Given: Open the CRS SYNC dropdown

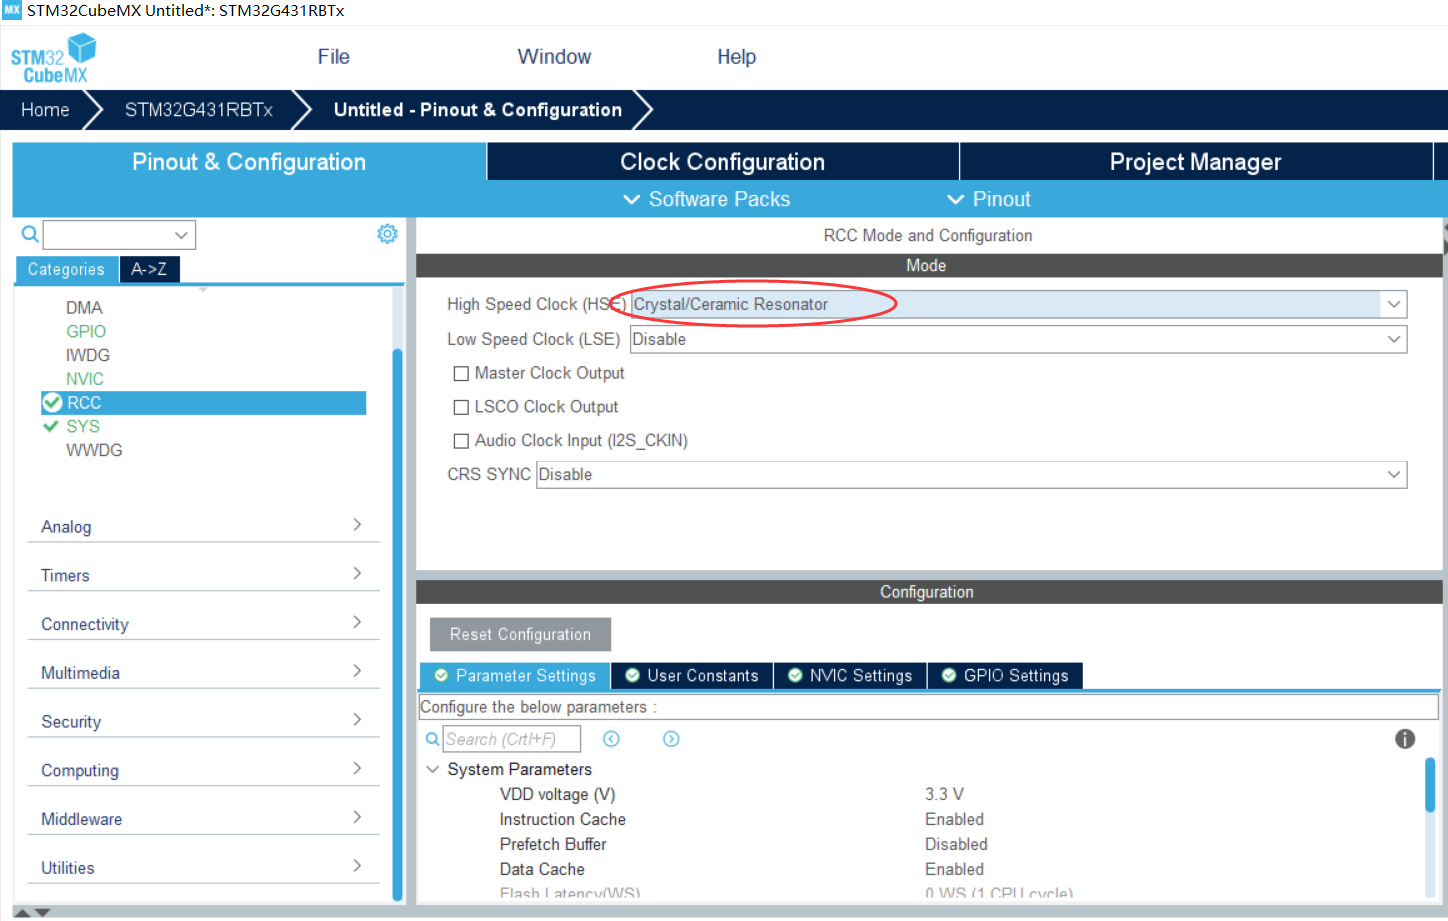Looking at the screenshot, I should click(1394, 475).
